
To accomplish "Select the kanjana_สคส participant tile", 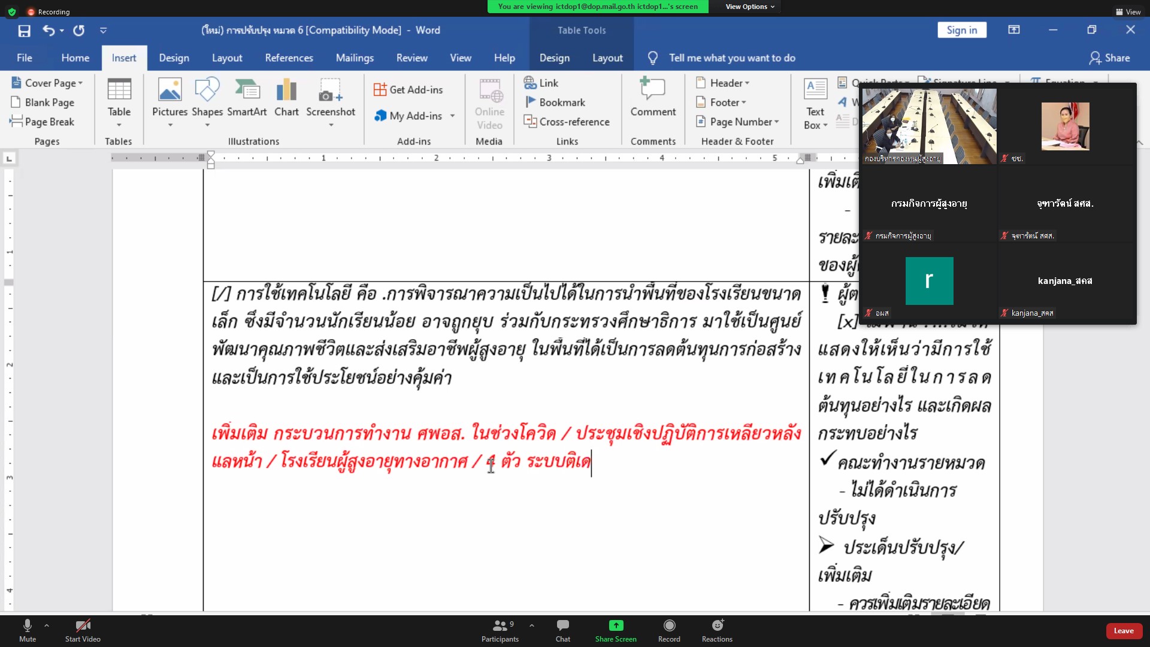I will coord(1066,281).
